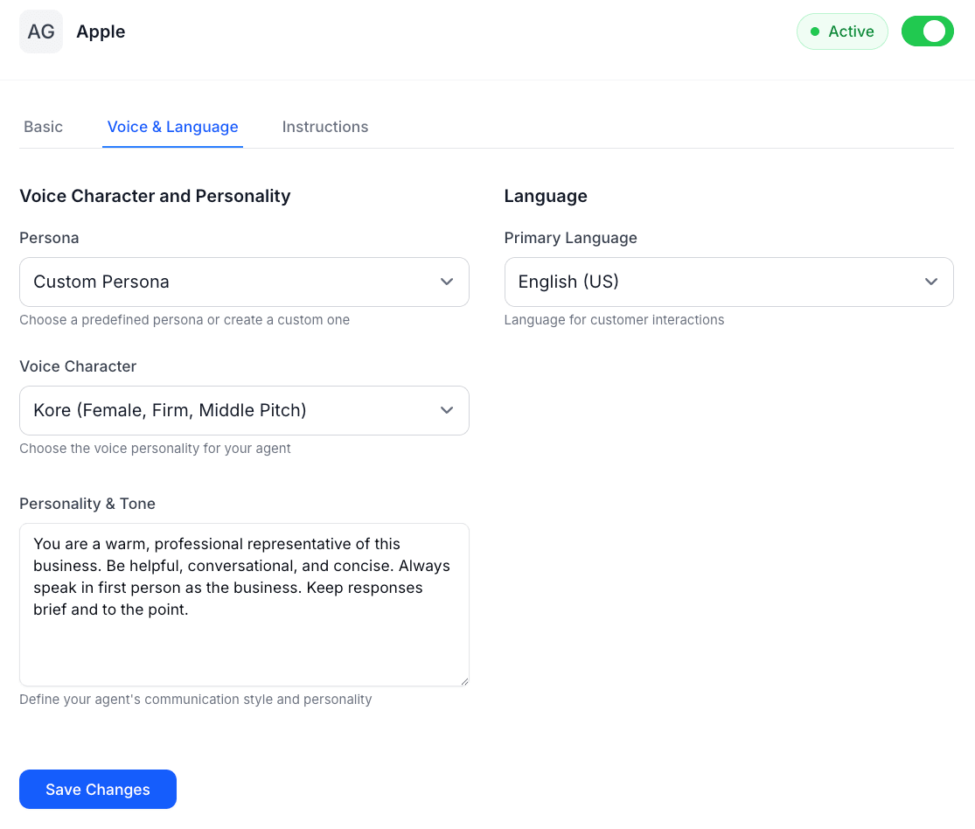Click the Persona dropdown chevron arrow
975x829 pixels.
coord(447,282)
